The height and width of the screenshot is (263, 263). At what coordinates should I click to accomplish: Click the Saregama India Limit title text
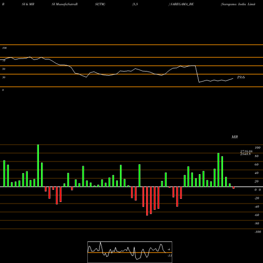pos(238,4)
